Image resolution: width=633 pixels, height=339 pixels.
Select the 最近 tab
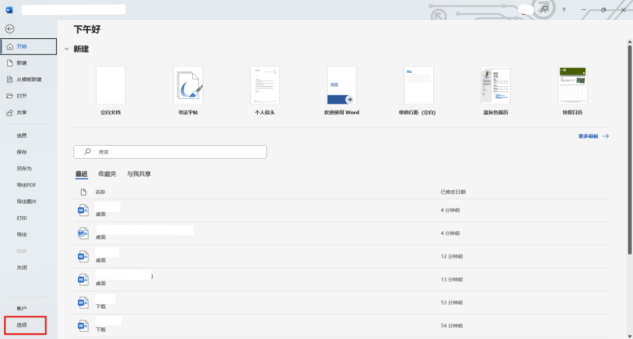pyautogui.click(x=82, y=174)
